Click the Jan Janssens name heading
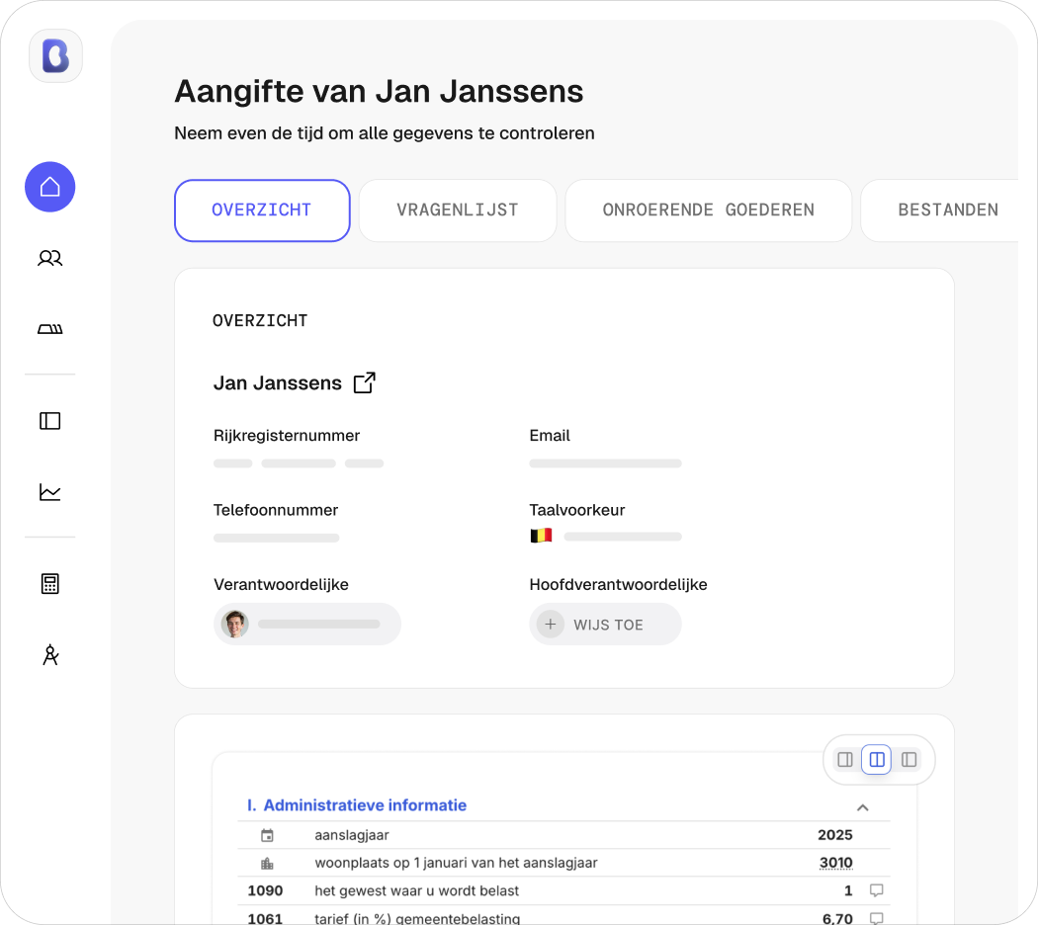The image size is (1038, 925). tap(278, 383)
